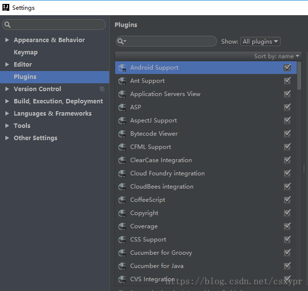Focus the plugins search field
Viewport: 308px width, 291px height.
click(166, 41)
